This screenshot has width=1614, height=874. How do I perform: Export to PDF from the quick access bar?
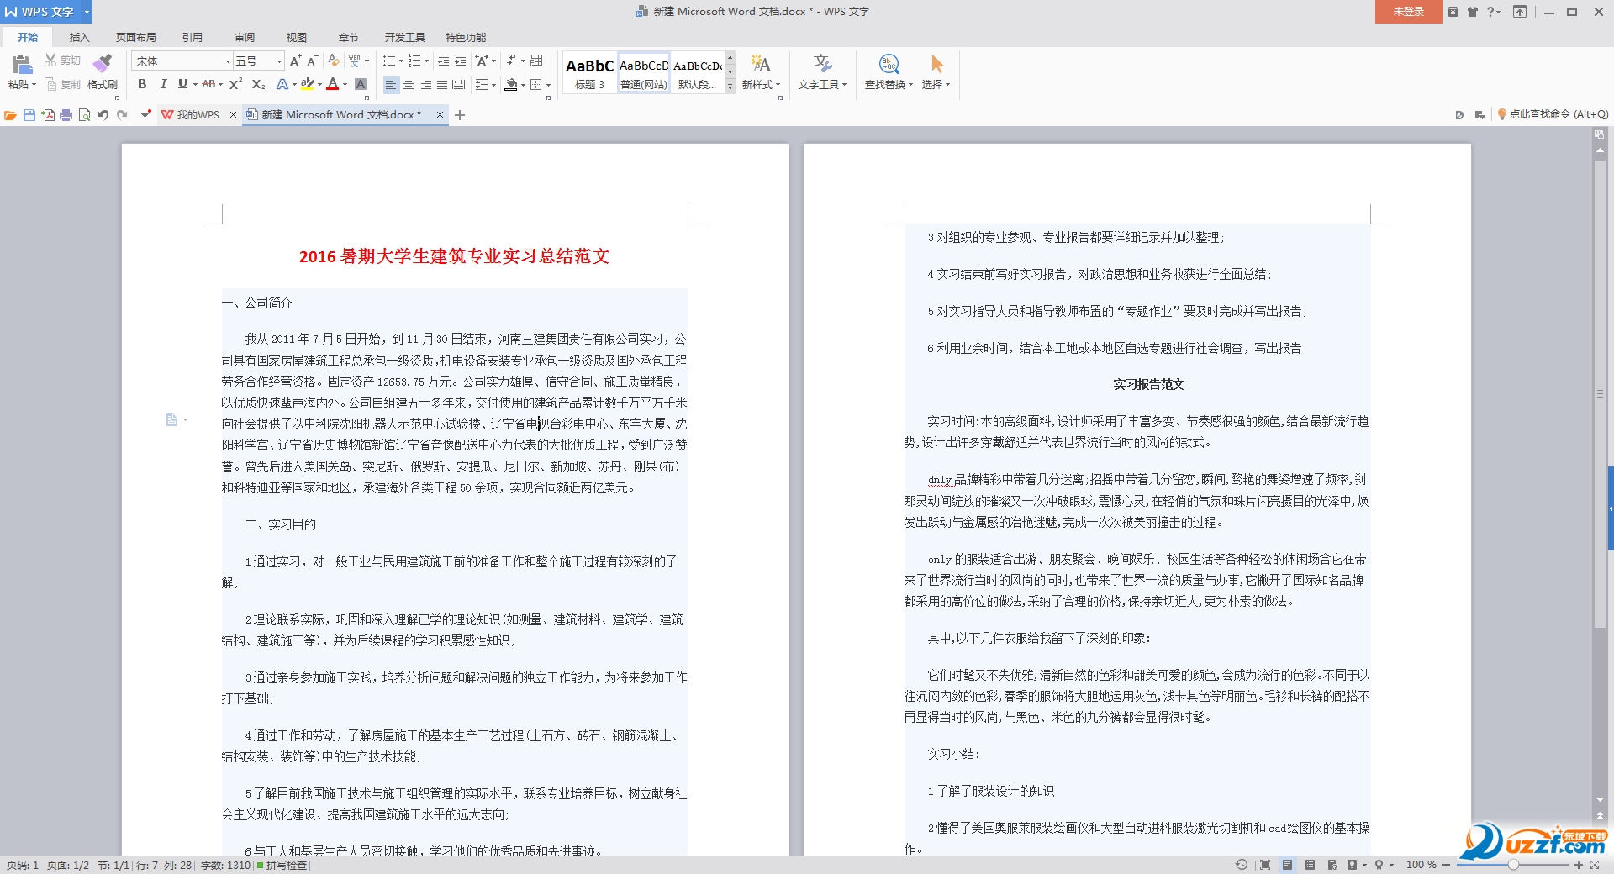tap(48, 115)
